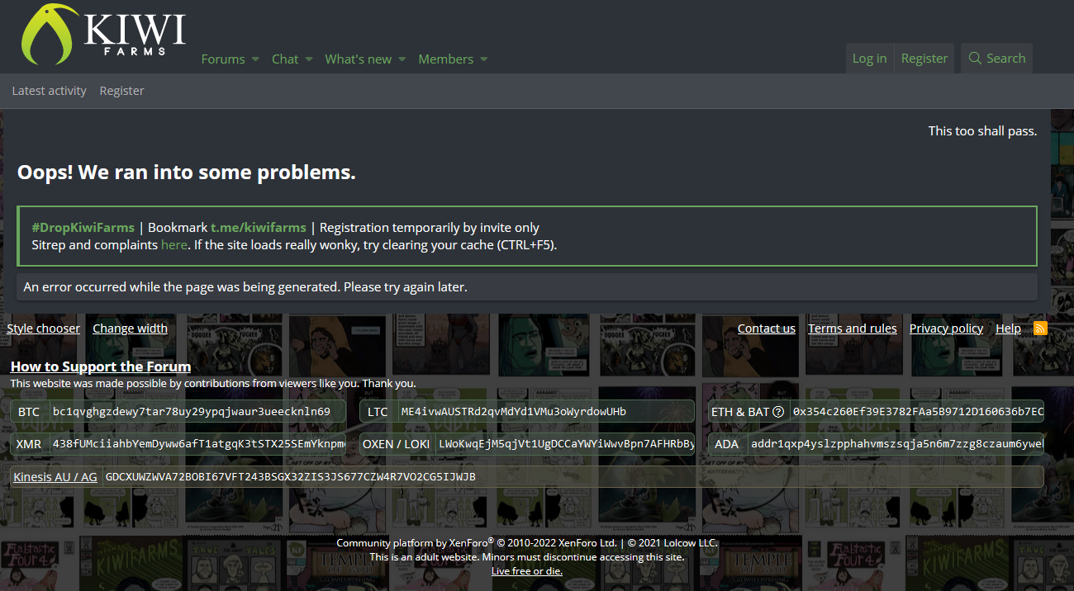Click the LTC address field
Screen dimensions: 1074x591
coord(544,411)
